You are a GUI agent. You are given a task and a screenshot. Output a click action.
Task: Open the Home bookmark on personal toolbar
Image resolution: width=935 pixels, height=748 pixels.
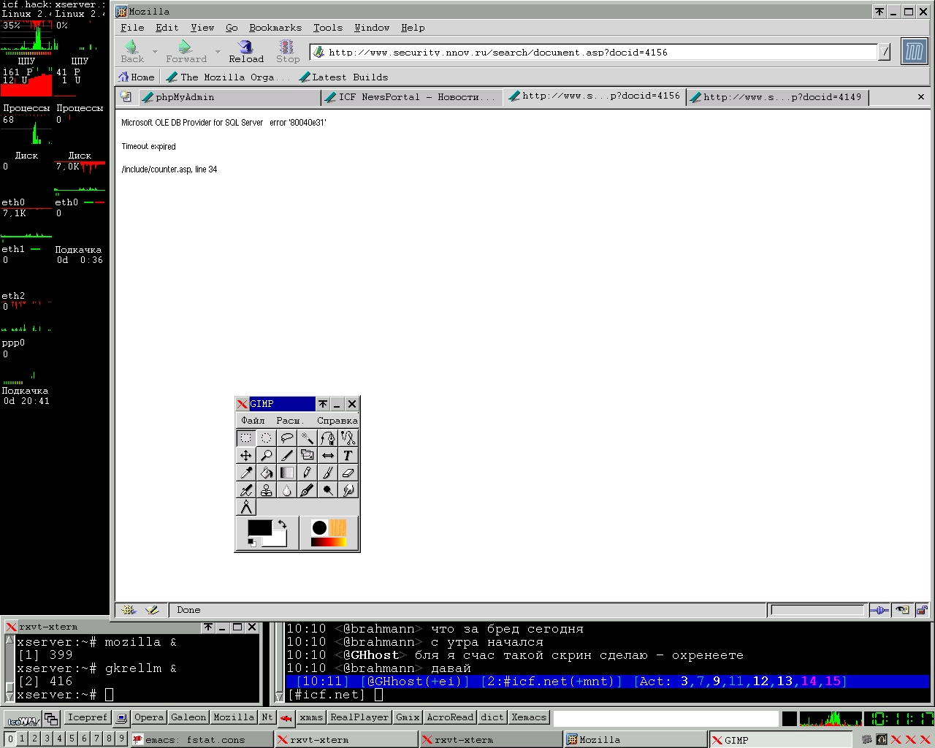point(137,77)
